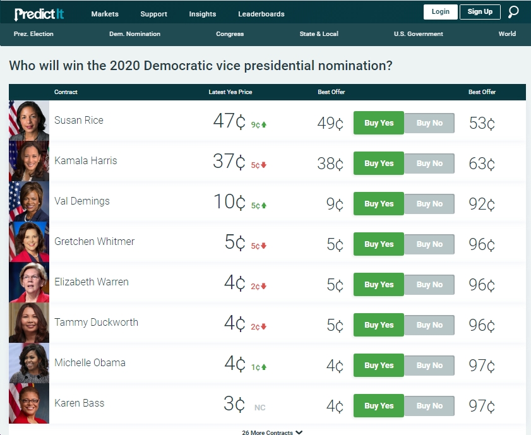Image resolution: width=531 pixels, height=435 pixels.
Task: Select the Congress category tab
Action: tap(230, 34)
